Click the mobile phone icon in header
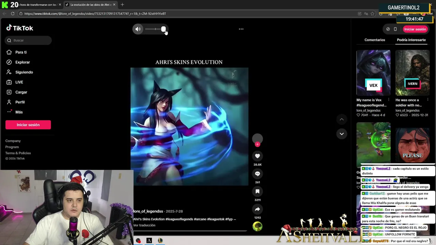 pos(395,29)
